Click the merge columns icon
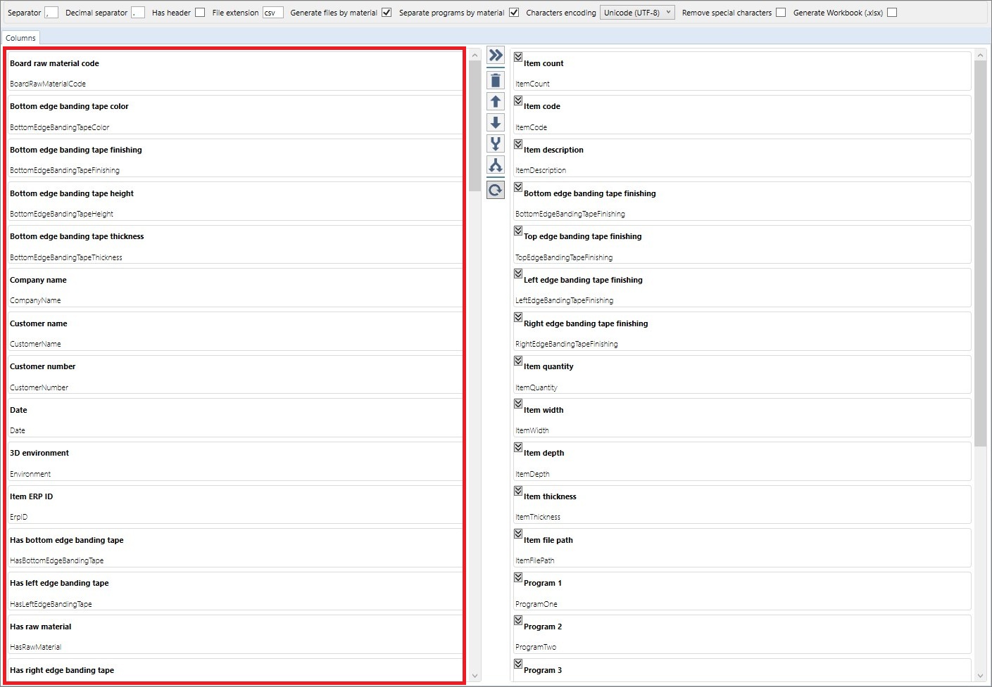Screen dimensions: 992x687 496,144
